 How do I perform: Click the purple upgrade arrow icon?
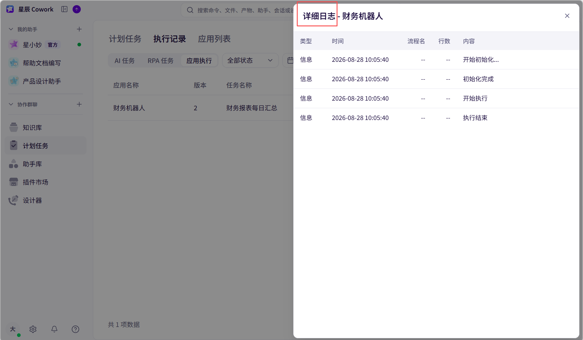click(77, 9)
